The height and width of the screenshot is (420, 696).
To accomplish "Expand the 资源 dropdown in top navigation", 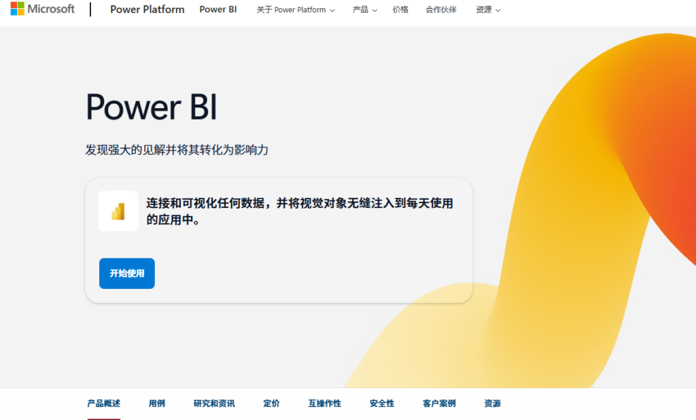I will coord(488,10).
